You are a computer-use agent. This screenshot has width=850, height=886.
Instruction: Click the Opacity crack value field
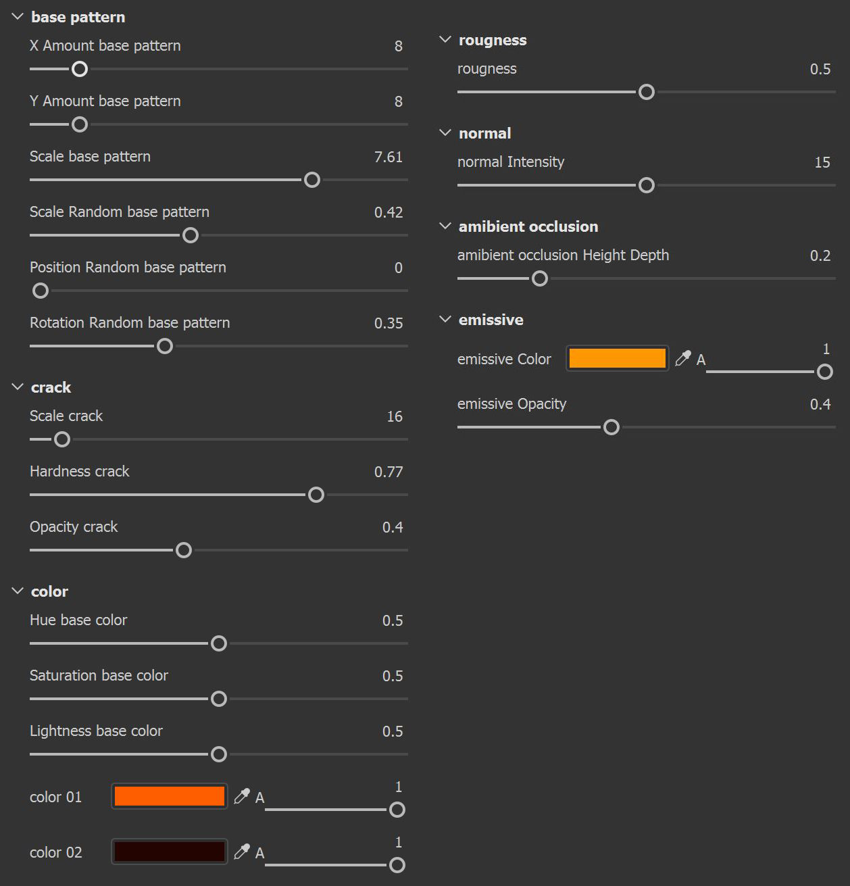[392, 527]
